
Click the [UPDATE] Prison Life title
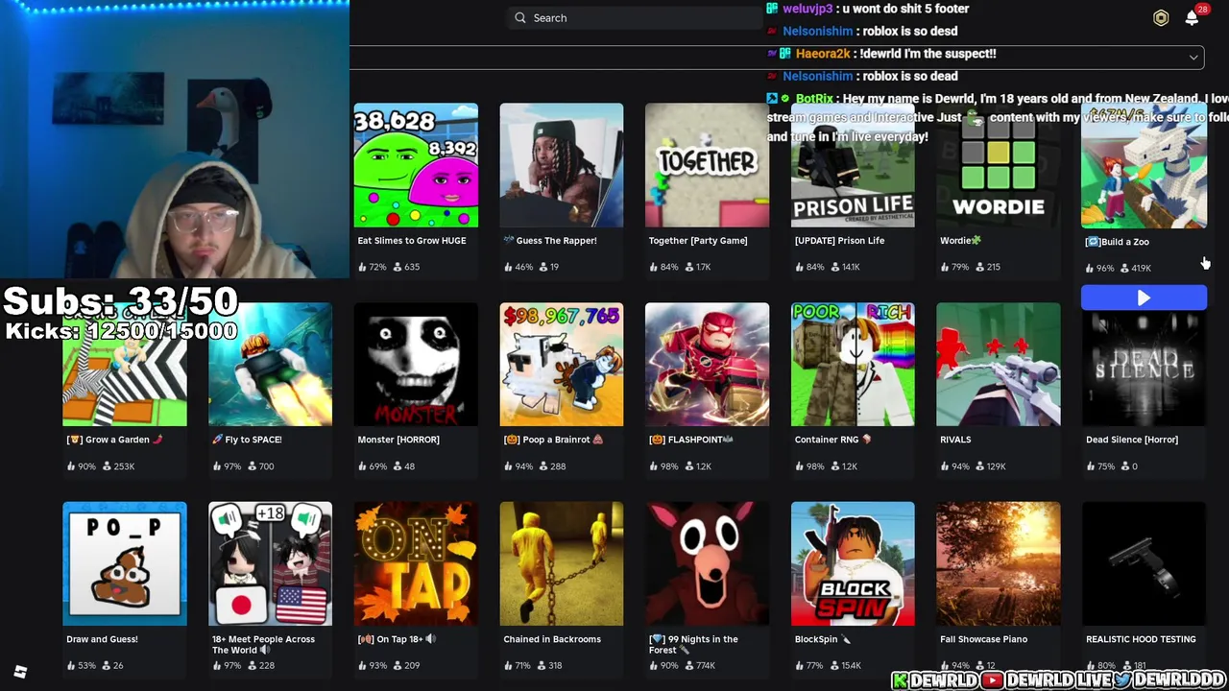click(x=840, y=241)
